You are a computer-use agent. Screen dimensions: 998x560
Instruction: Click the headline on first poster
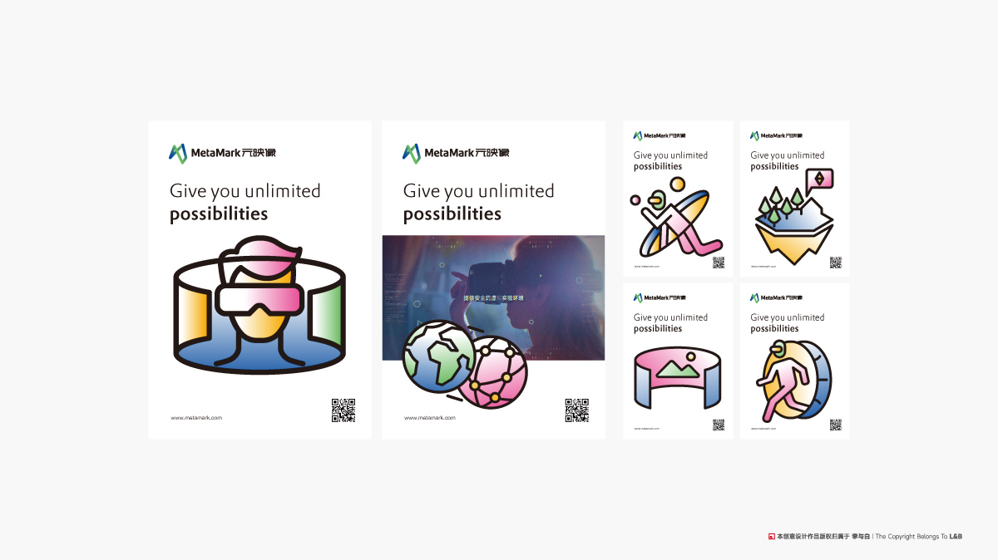[x=245, y=202]
